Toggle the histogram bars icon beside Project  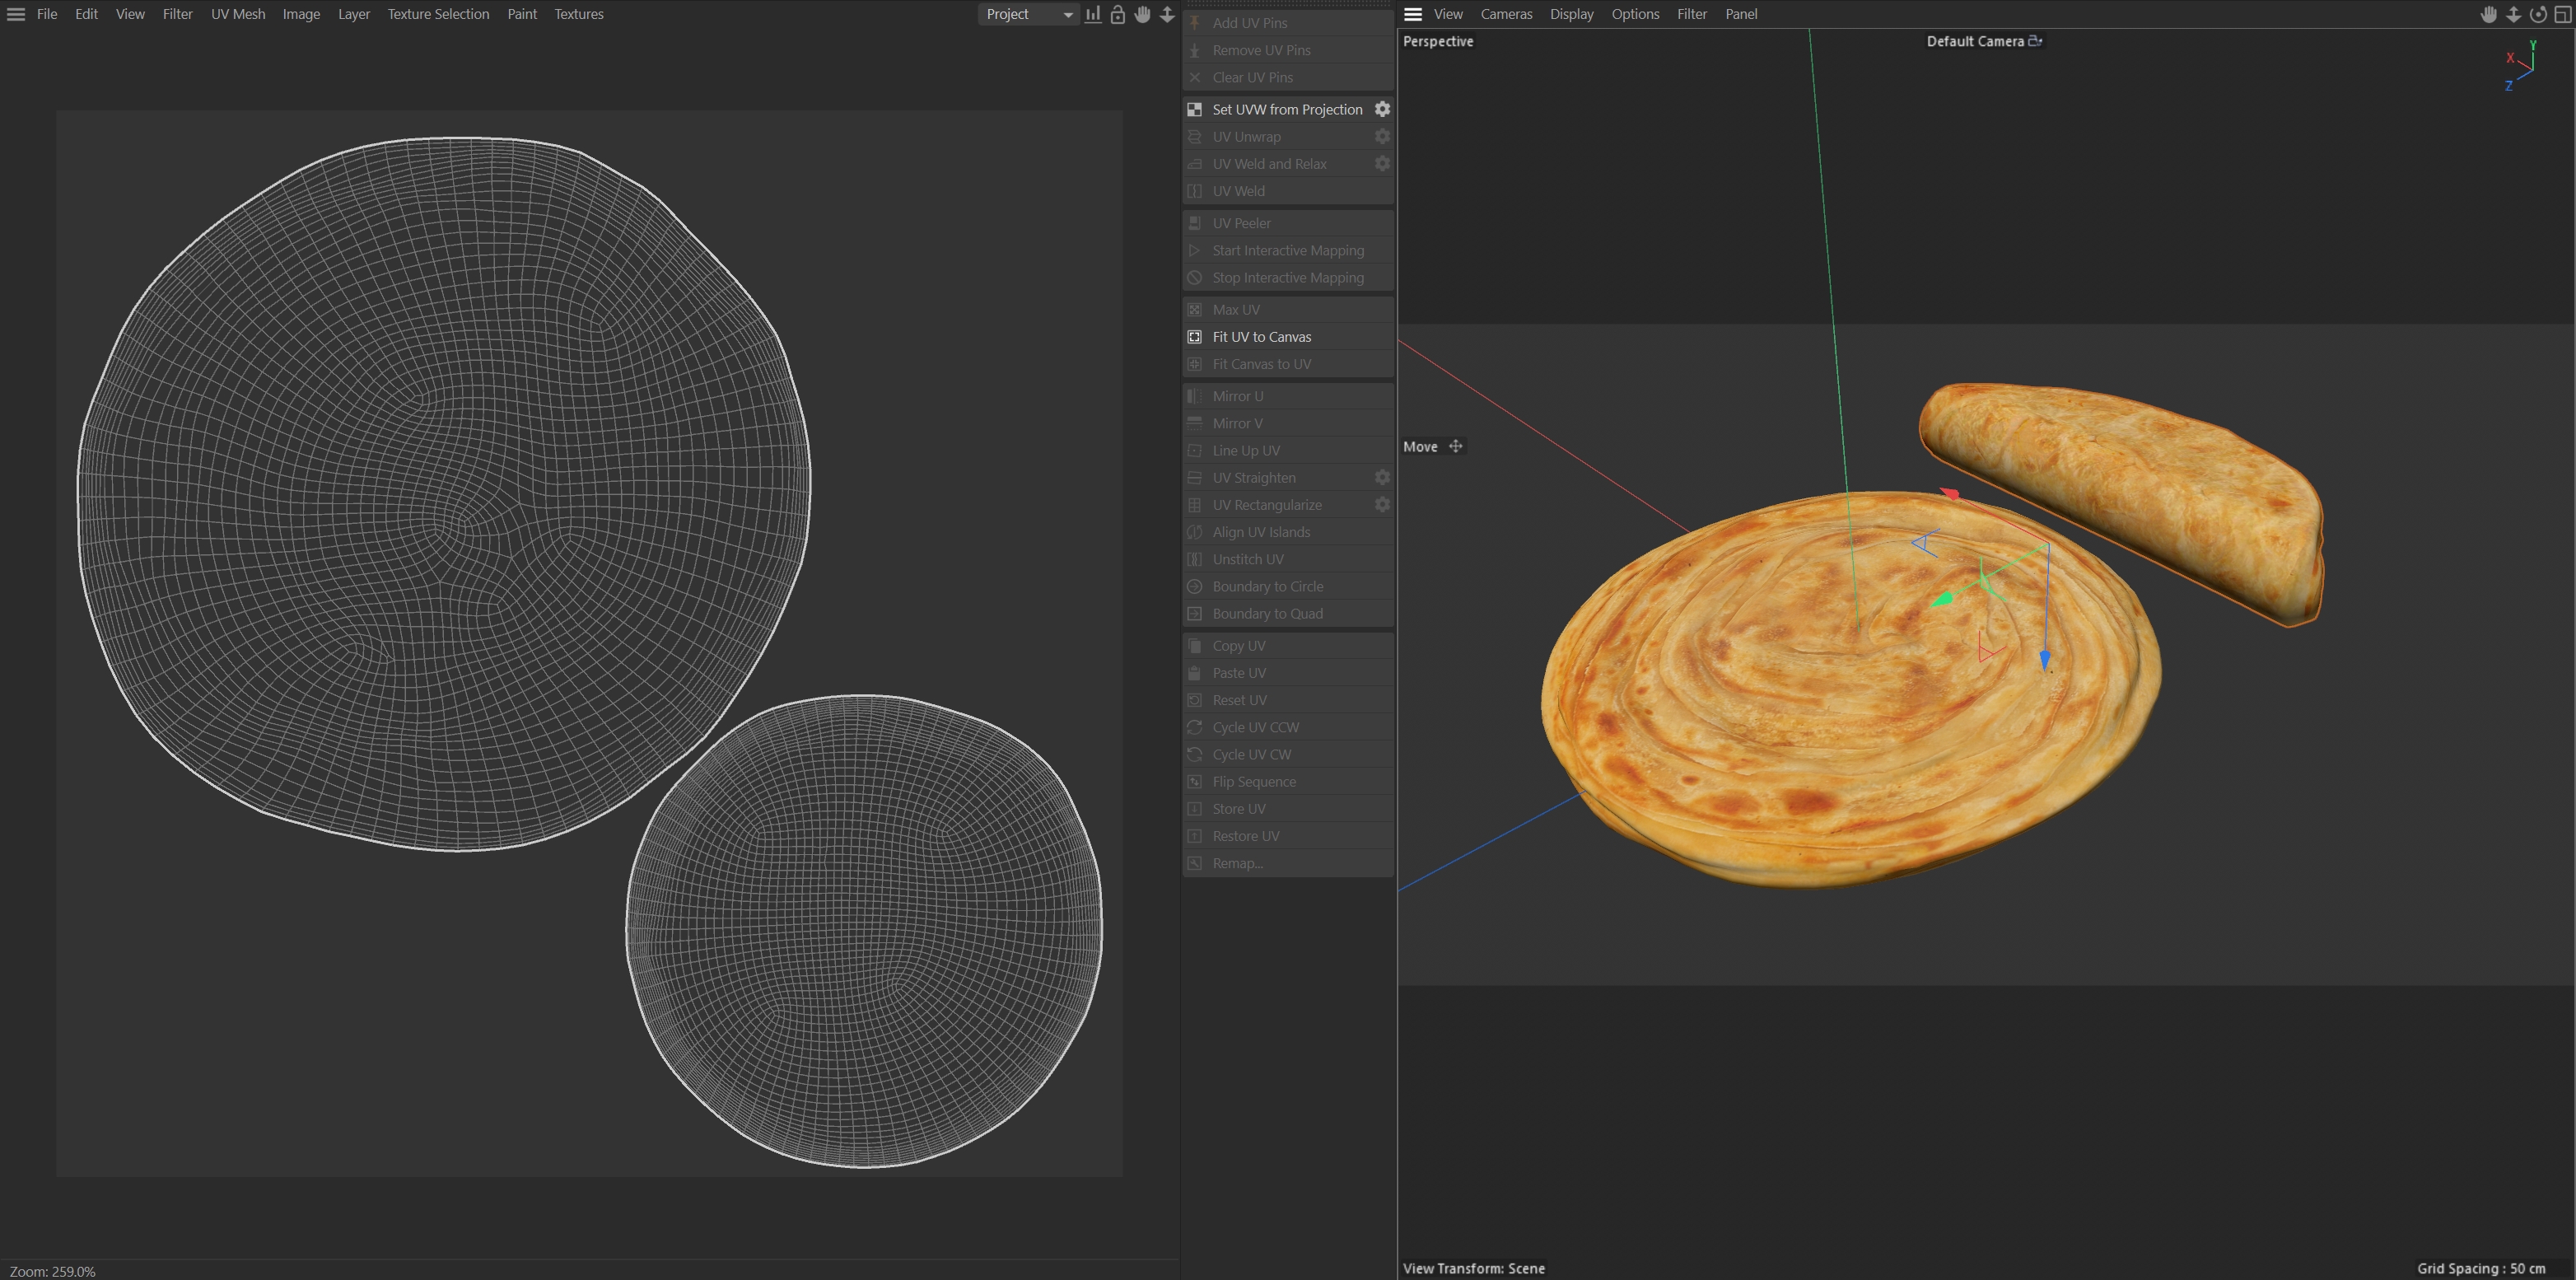pos(1093,14)
